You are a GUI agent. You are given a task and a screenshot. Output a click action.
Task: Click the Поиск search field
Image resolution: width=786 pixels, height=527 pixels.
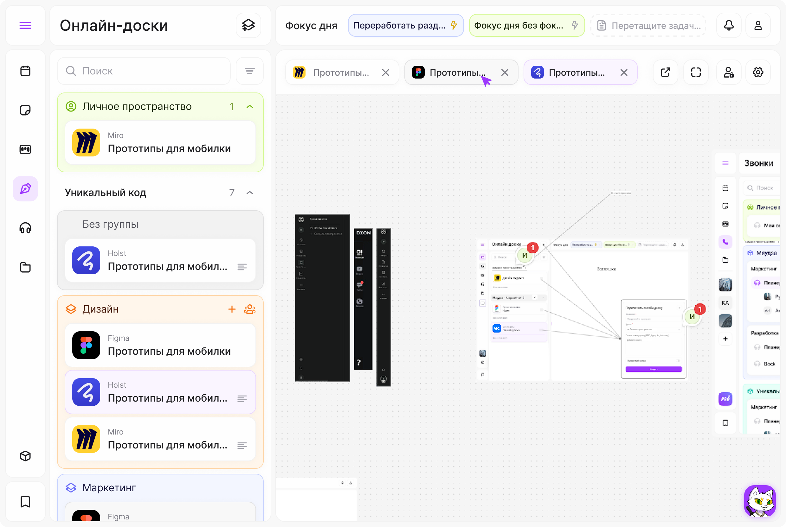point(144,71)
